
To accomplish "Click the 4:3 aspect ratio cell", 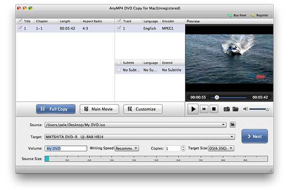I will pyautogui.click(x=85, y=28).
